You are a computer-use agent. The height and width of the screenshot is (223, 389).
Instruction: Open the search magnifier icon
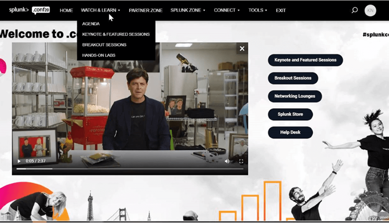click(355, 10)
